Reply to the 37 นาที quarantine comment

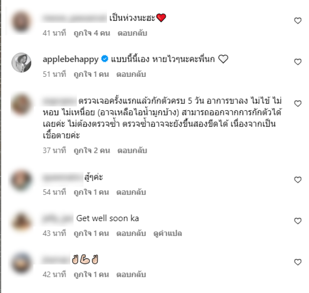pyautogui.click(x=132, y=151)
